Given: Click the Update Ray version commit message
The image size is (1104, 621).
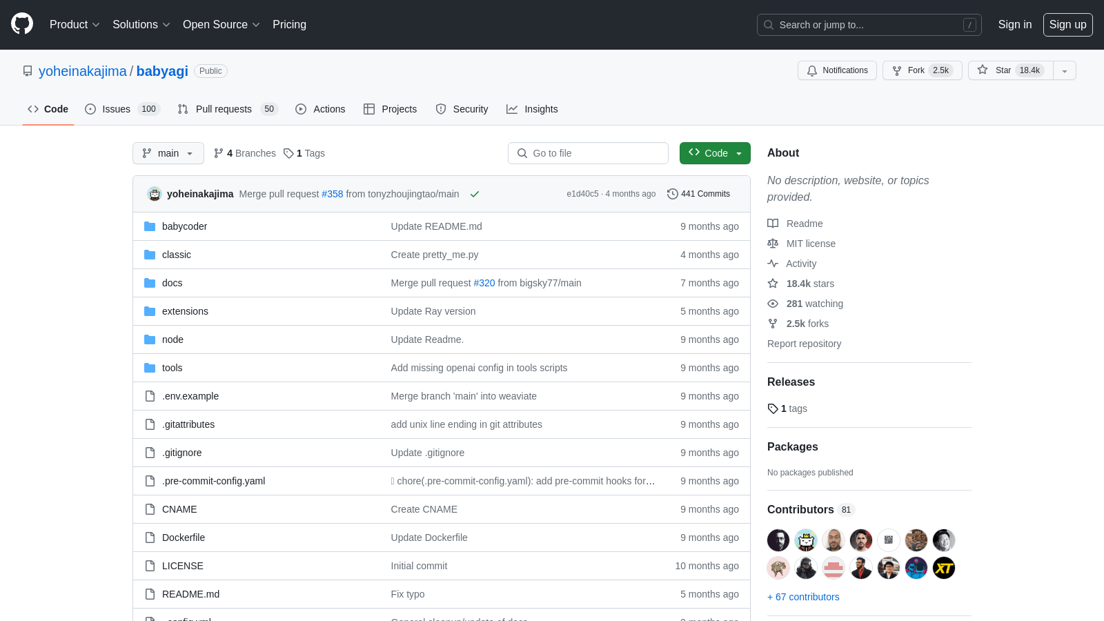Looking at the screenshot, I should (433, 311).
